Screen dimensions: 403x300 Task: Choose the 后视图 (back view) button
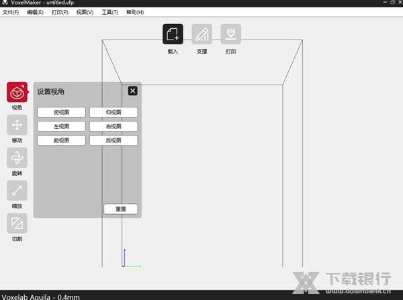pyautogui.click(x=114, y=140)
